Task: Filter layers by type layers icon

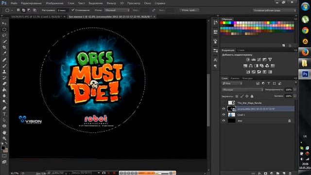Action: 269,83
